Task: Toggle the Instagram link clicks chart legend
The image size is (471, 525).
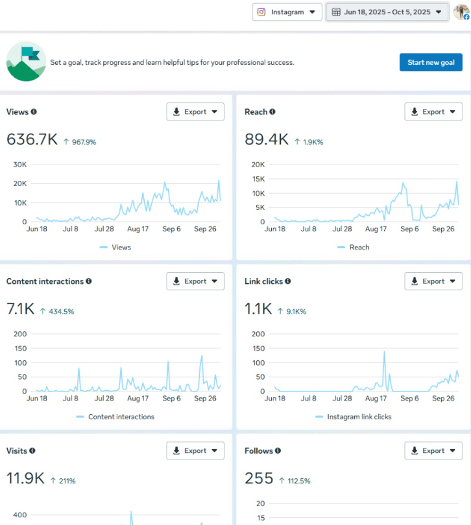Action: pyautogui.click(x=354, y=417)
